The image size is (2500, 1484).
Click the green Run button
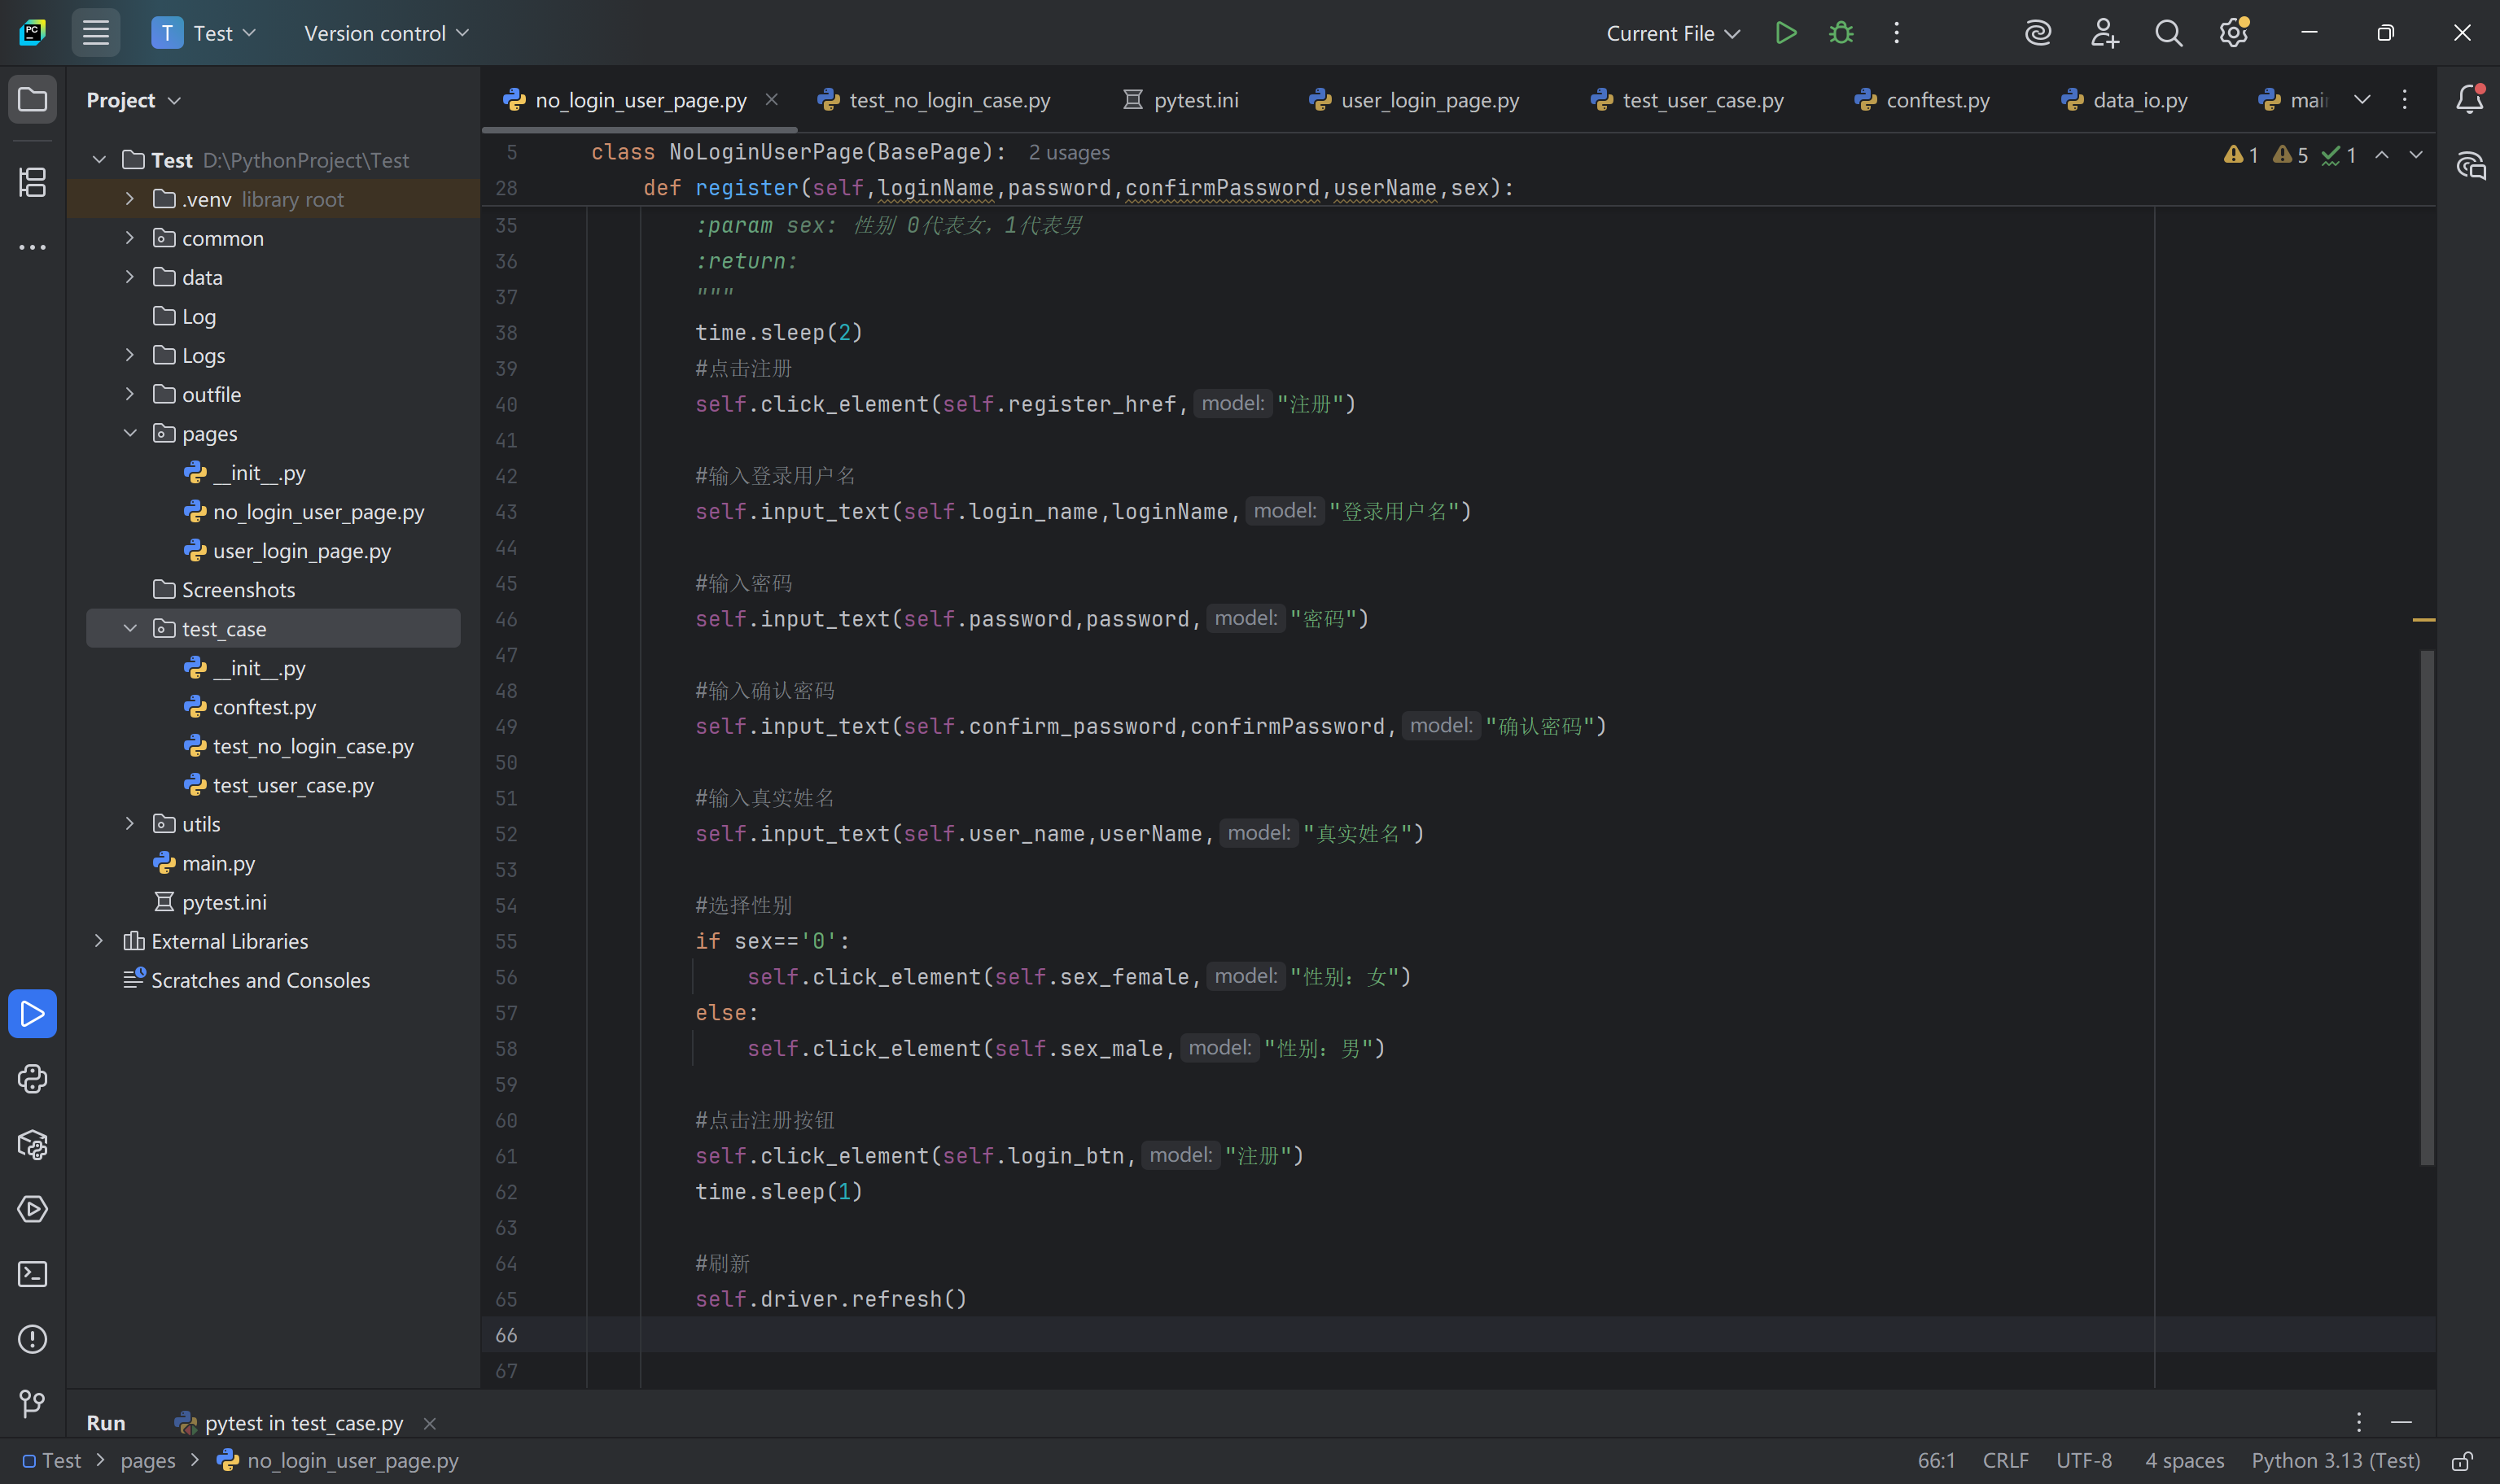pos(1786,33)
